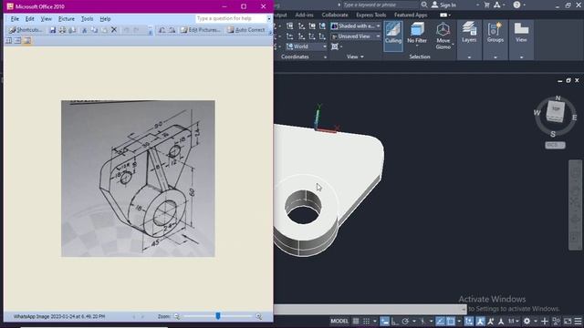
Task: Open Tools menu in Picture Manager
Action: click(x=88, y=18)
